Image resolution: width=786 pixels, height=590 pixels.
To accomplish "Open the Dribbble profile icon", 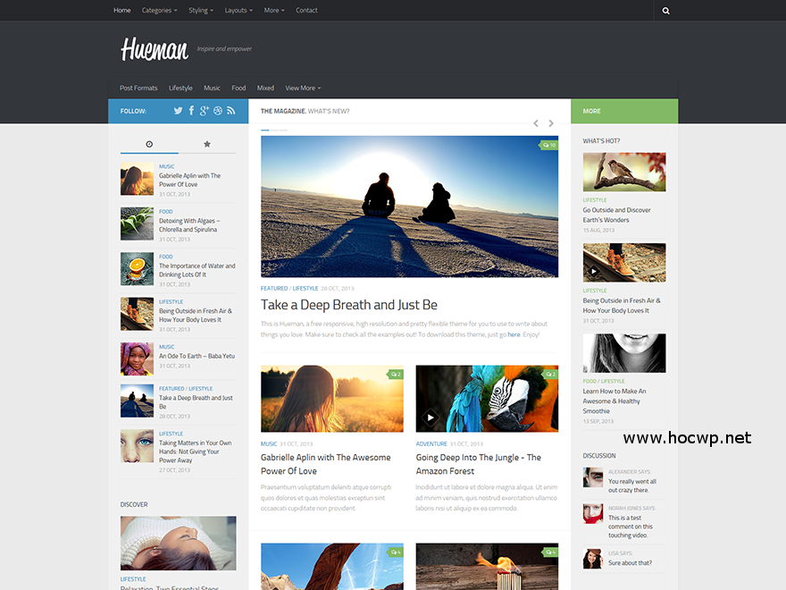I will (218, 111).
